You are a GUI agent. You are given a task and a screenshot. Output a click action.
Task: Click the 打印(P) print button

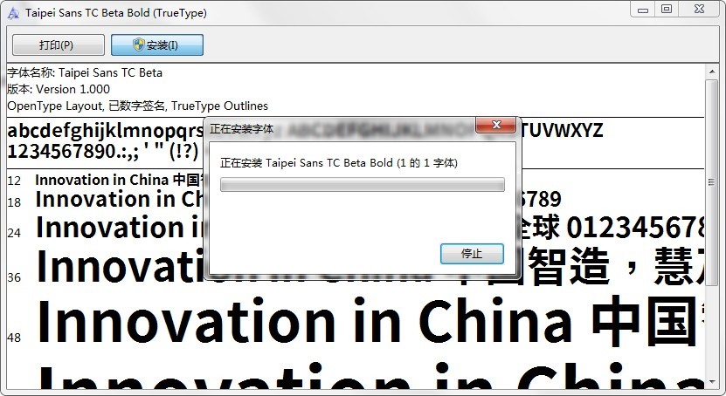59,44
